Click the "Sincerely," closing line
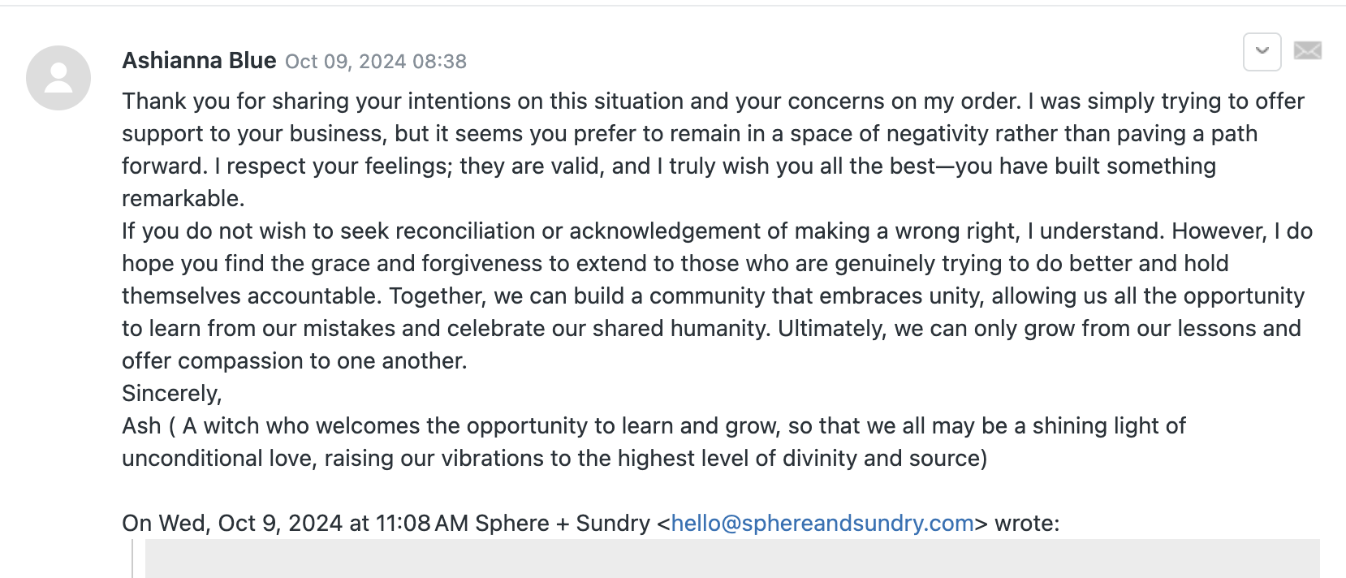 pos(171,393)
